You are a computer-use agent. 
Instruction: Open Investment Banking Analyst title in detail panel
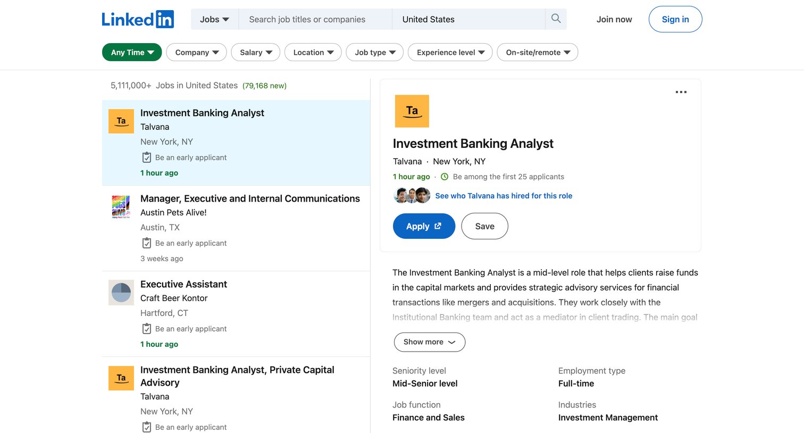coord(473,144)
